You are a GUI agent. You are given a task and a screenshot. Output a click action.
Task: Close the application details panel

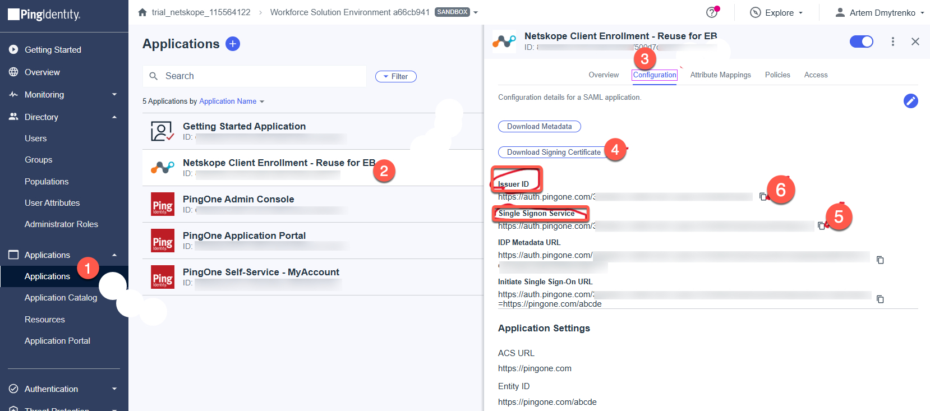915,41
